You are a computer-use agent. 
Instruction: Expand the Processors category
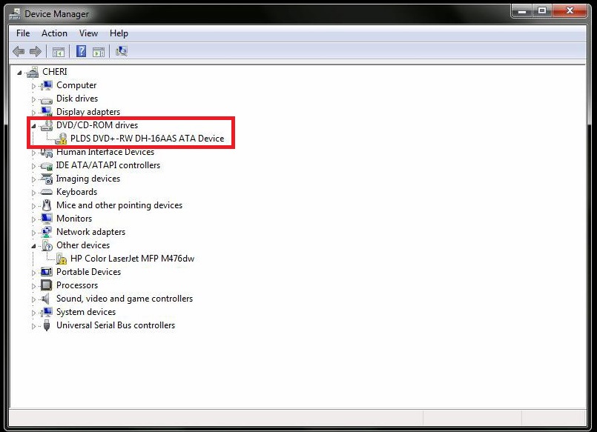click(x=33, y=286)
